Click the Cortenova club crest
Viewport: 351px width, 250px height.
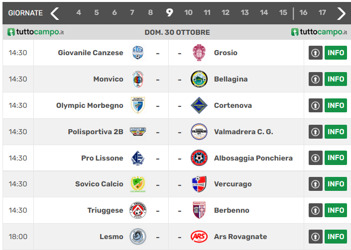pyautogui.click(x=199, y=105)
